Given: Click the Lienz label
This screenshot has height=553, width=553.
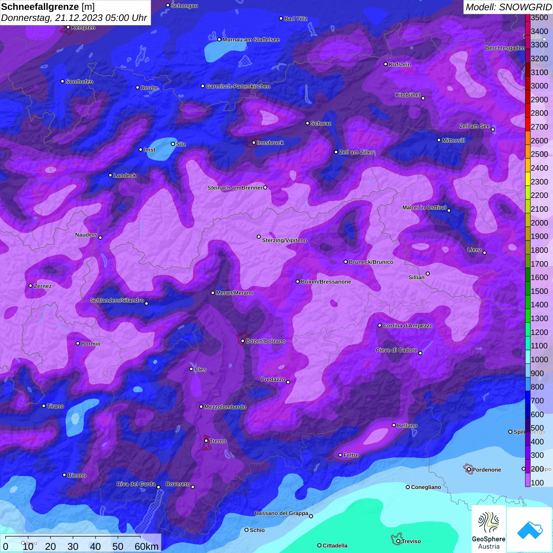Looking at the screenshot, I should click(x=474, y=250).
